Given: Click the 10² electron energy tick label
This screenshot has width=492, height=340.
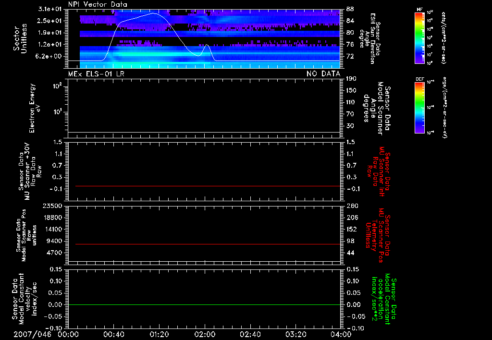Looking at the screenshot, I should [x=57, y=86].
